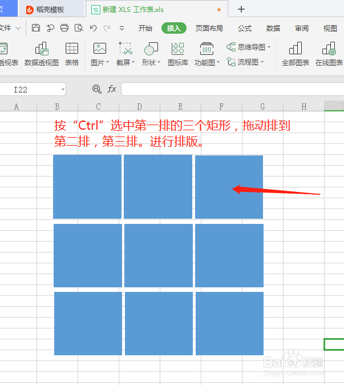Switch to the 稻壳模板 document tab
344x385 pixels.
[52, 10]
